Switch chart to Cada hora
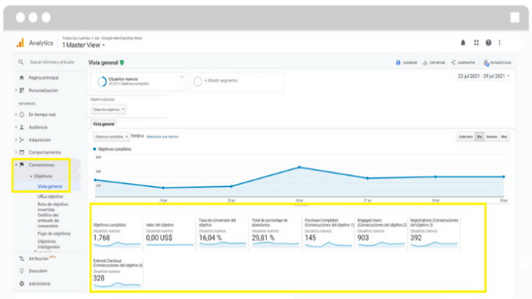The width and height of the screenshot is (532, 299). (x=466, y=137)
